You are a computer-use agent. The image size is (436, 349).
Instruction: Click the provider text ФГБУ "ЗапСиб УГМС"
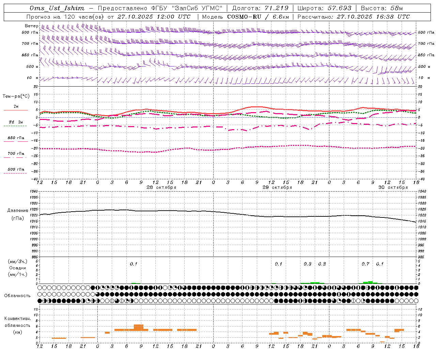click(x=186, y=8)
